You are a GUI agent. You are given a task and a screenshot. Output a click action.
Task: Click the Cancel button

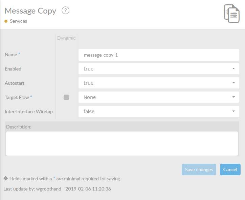coord(230,169)
